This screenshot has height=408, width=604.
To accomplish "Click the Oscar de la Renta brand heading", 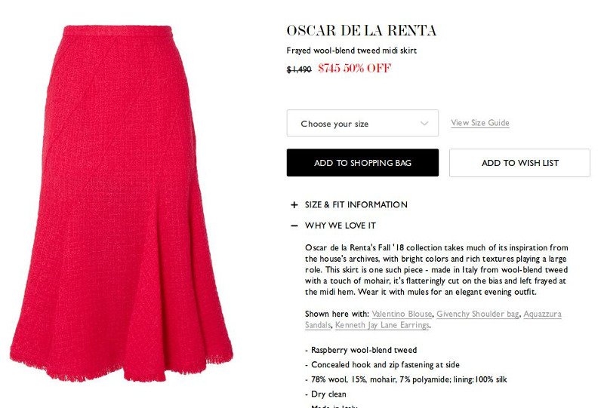I will [362, 31].
